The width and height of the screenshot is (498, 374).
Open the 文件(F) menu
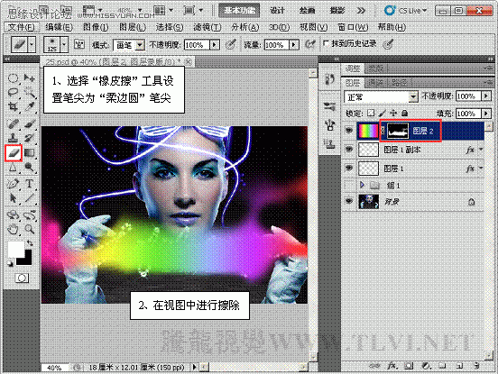pos(21,27)
